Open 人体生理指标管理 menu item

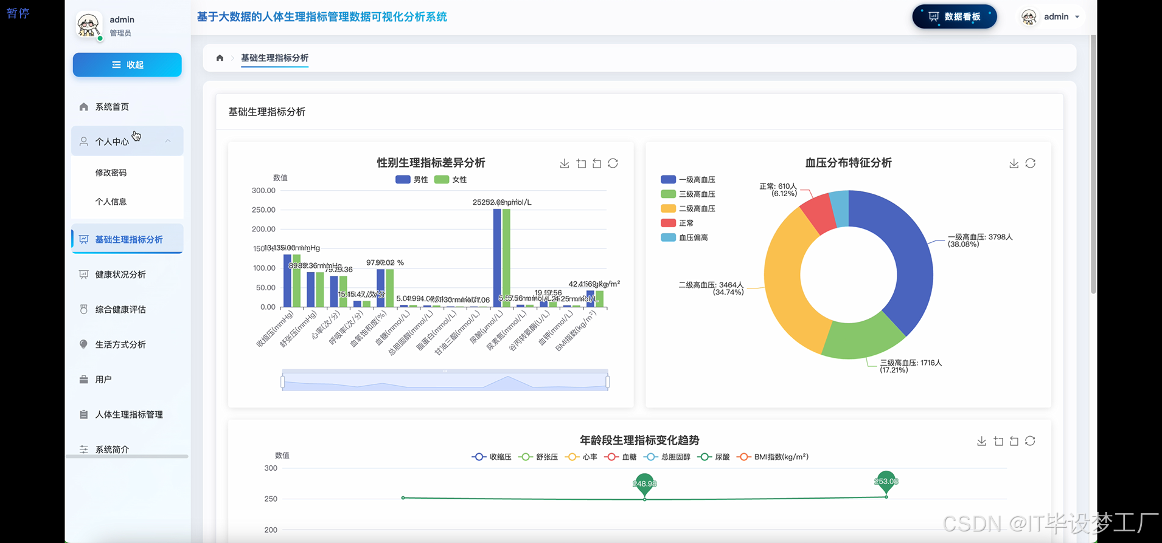tap(127, 414)
